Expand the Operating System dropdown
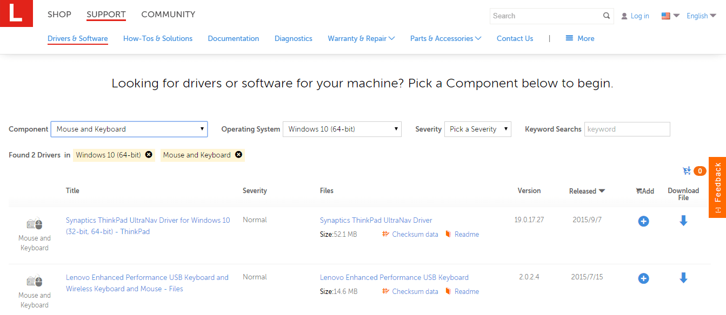The width and height of the screenshot is (726, 315). 342,129
